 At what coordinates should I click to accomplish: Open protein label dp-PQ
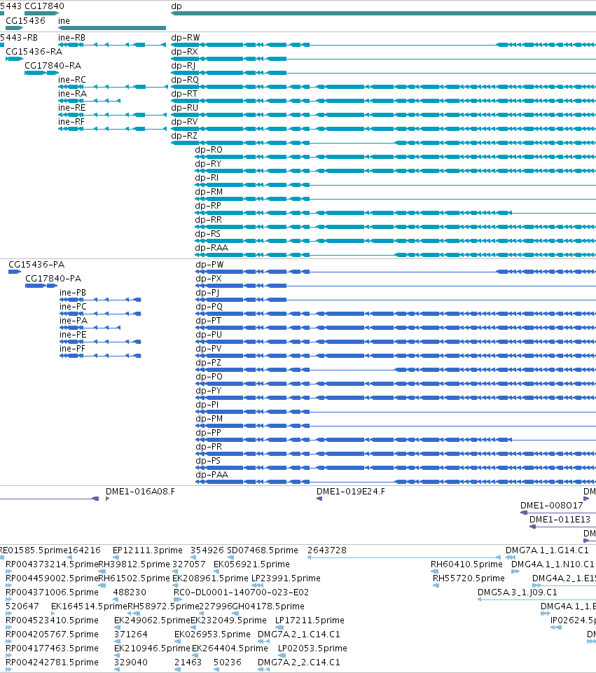[x=209, y=307]
